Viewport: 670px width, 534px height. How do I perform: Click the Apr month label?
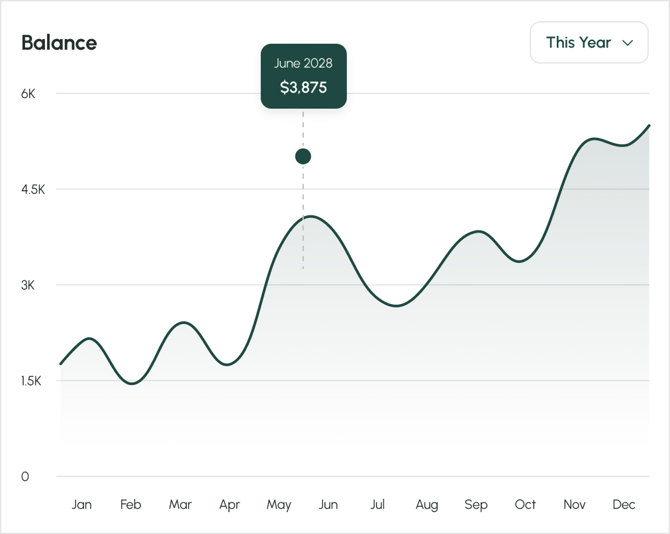(x=229, y=504)
